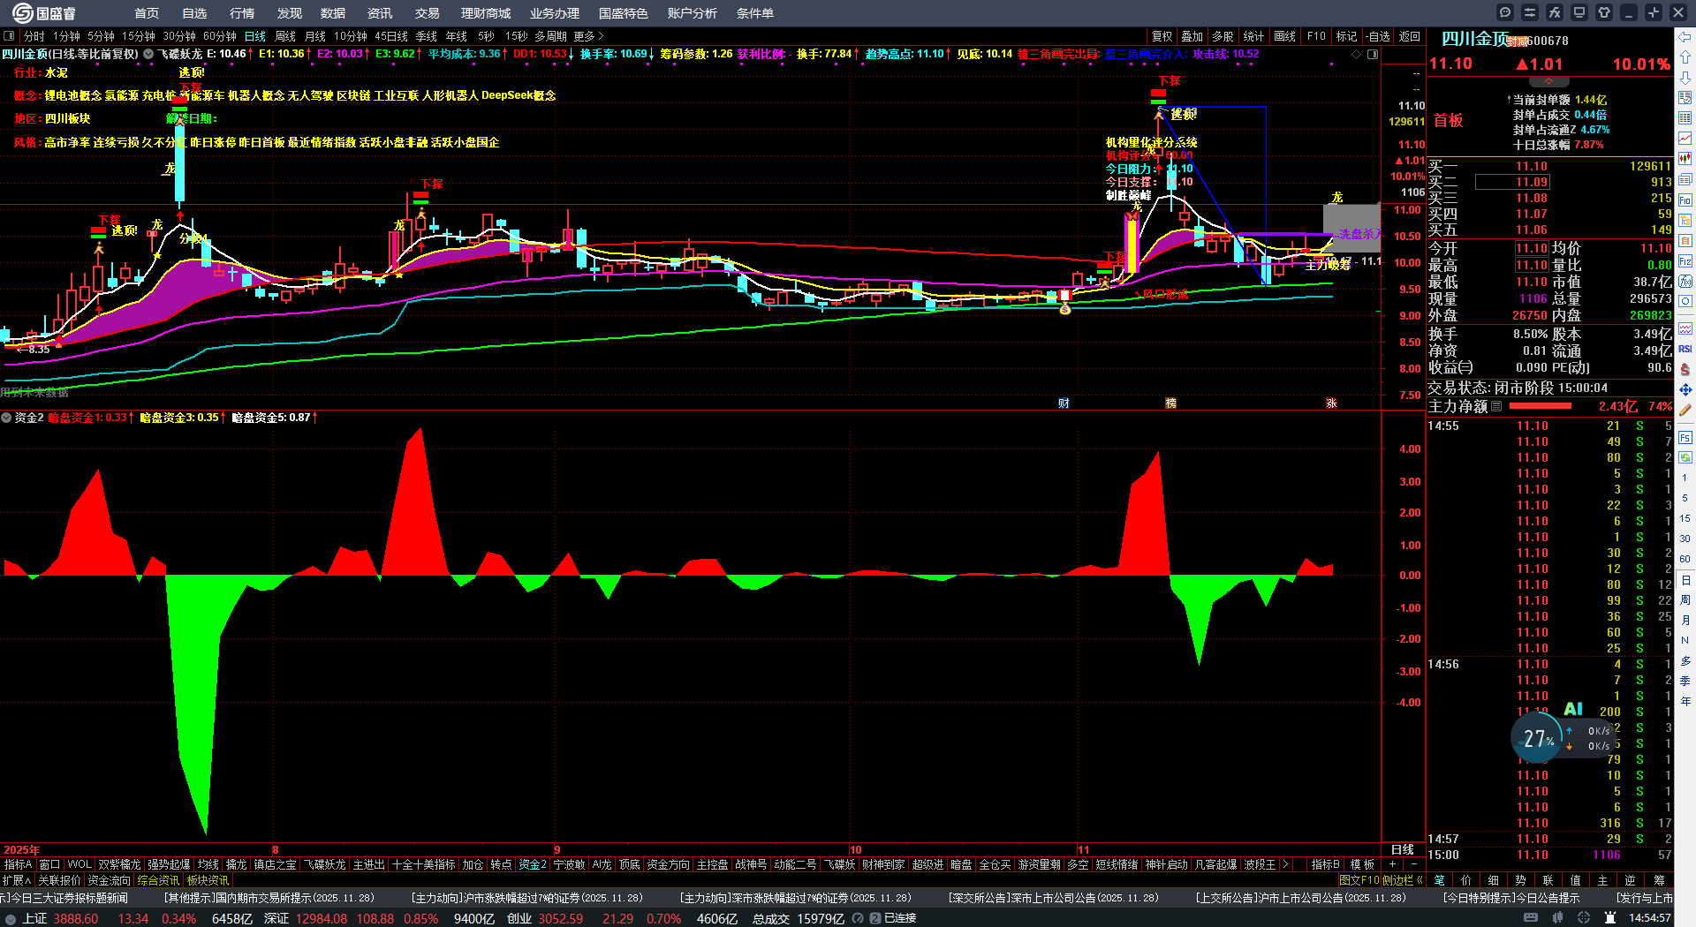Switch to the 60分钟 period tab
The image size is (1696, 927).
click(x=220, y=36)
